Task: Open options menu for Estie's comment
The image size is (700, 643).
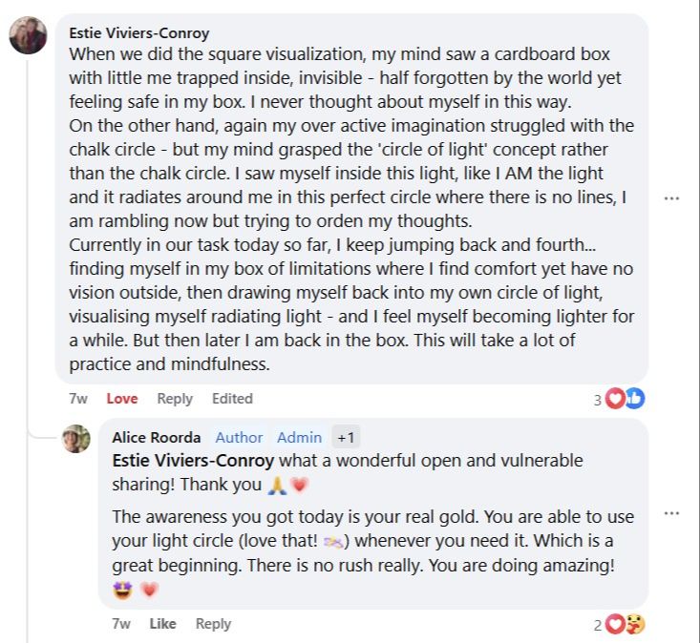Action: (x=671, y=198)
